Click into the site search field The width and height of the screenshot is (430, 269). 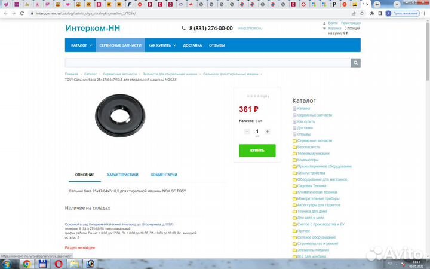[x=208, y=63]
